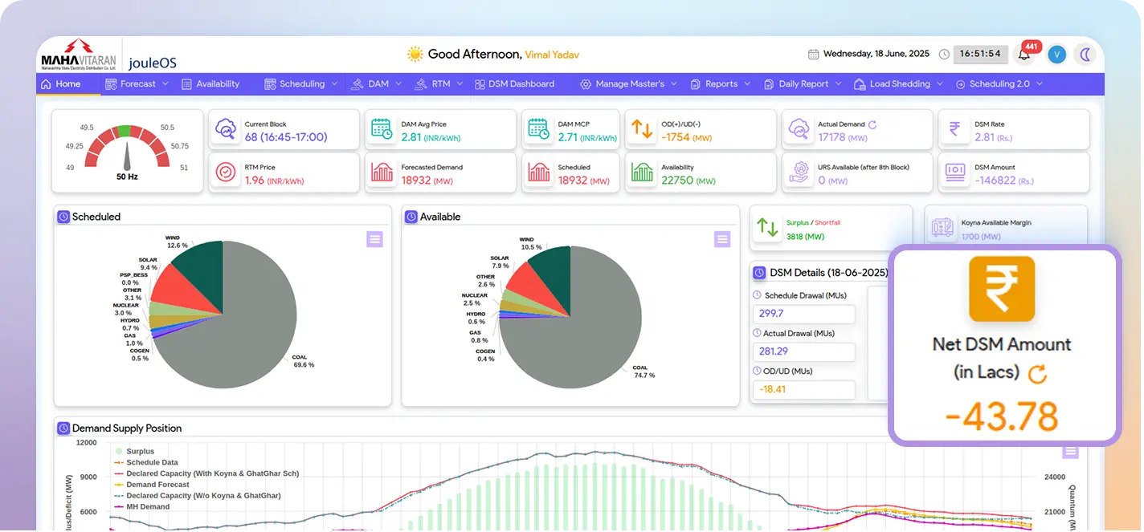Click the DAM MCP calendar icon

[538, 129]
